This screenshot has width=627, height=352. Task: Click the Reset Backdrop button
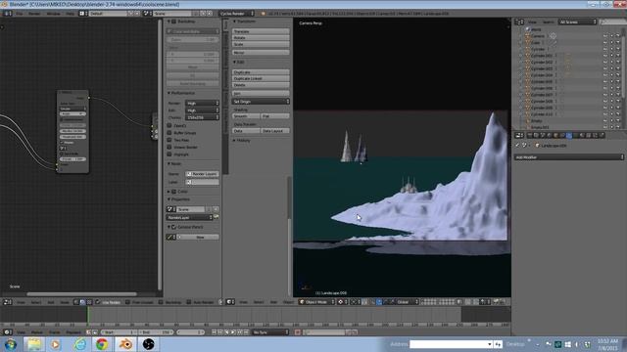(x=193, y=84)
